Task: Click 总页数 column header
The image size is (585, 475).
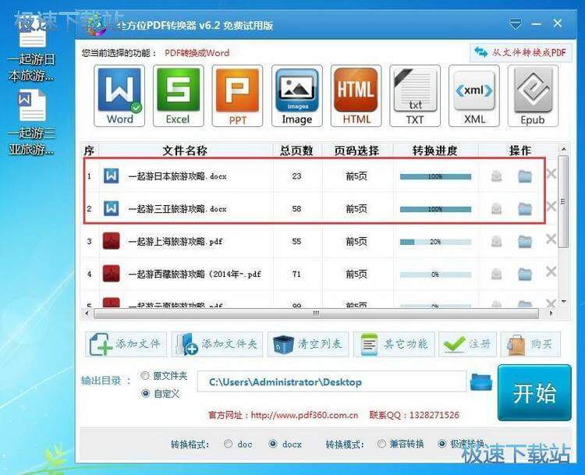Action: tap(296, 151)
